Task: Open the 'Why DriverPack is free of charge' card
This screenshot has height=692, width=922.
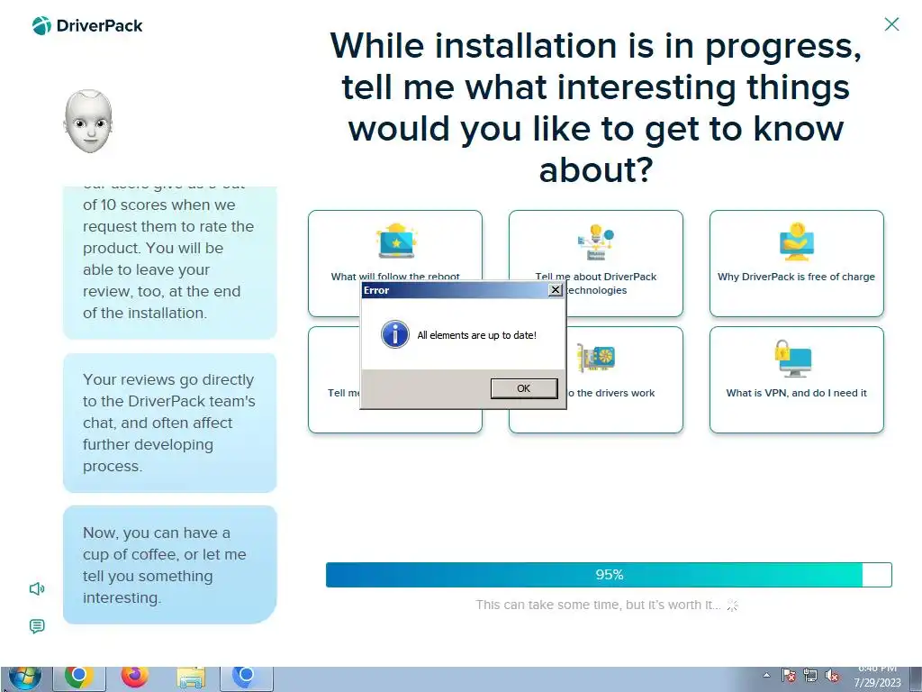Action: [x=796, y=264]
